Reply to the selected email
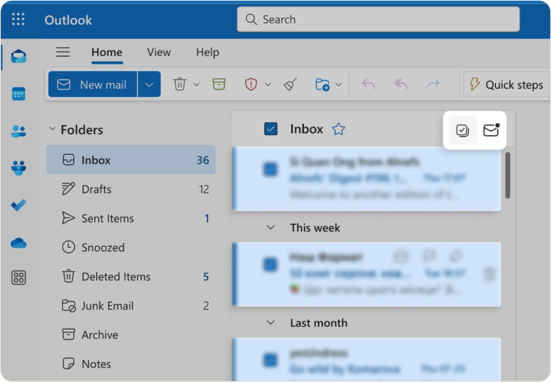 coord(368,84)
